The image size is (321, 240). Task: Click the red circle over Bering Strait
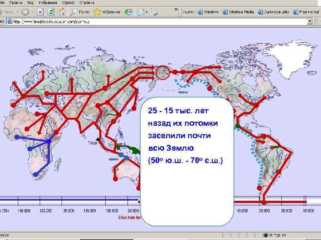pos(163,72)
